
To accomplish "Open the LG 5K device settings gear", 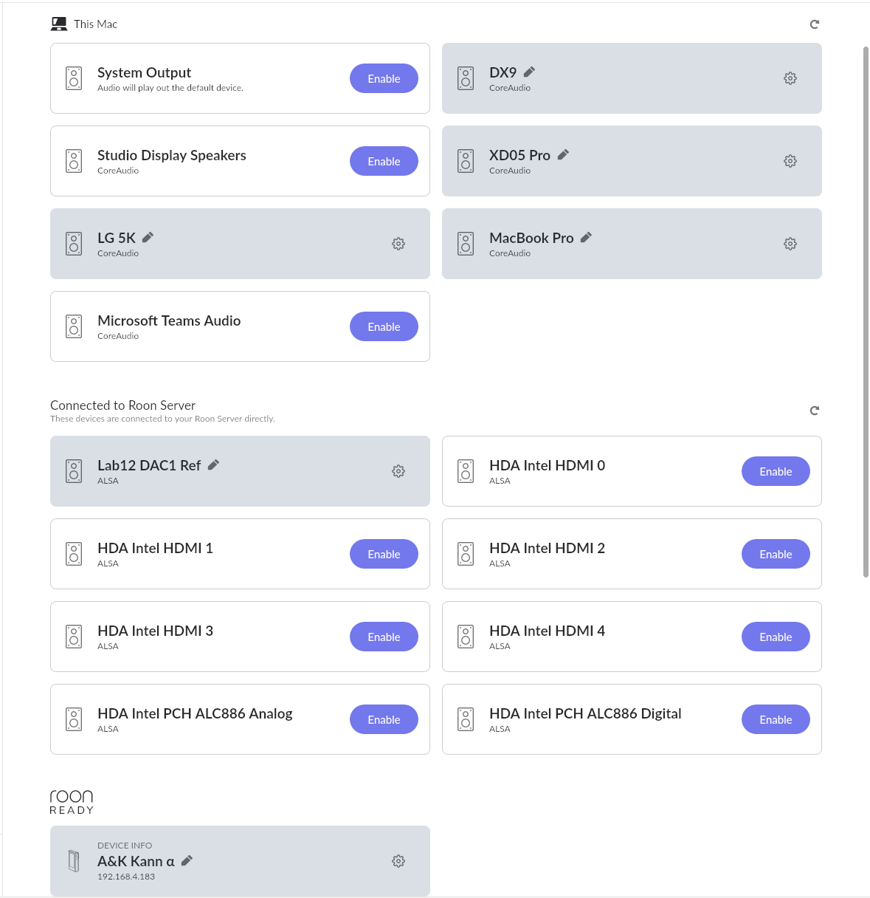I will click(x=398, y=244).
